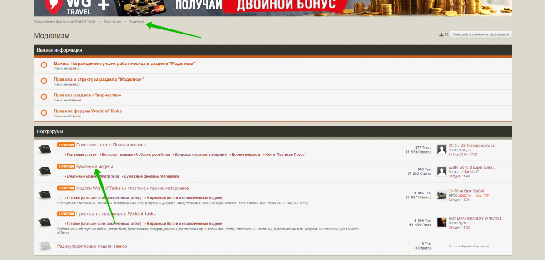This screenshot has height=260, width=545.
Task: Open Радиоуправляемые модели танков subforum
Action: [x=92, y=246]
